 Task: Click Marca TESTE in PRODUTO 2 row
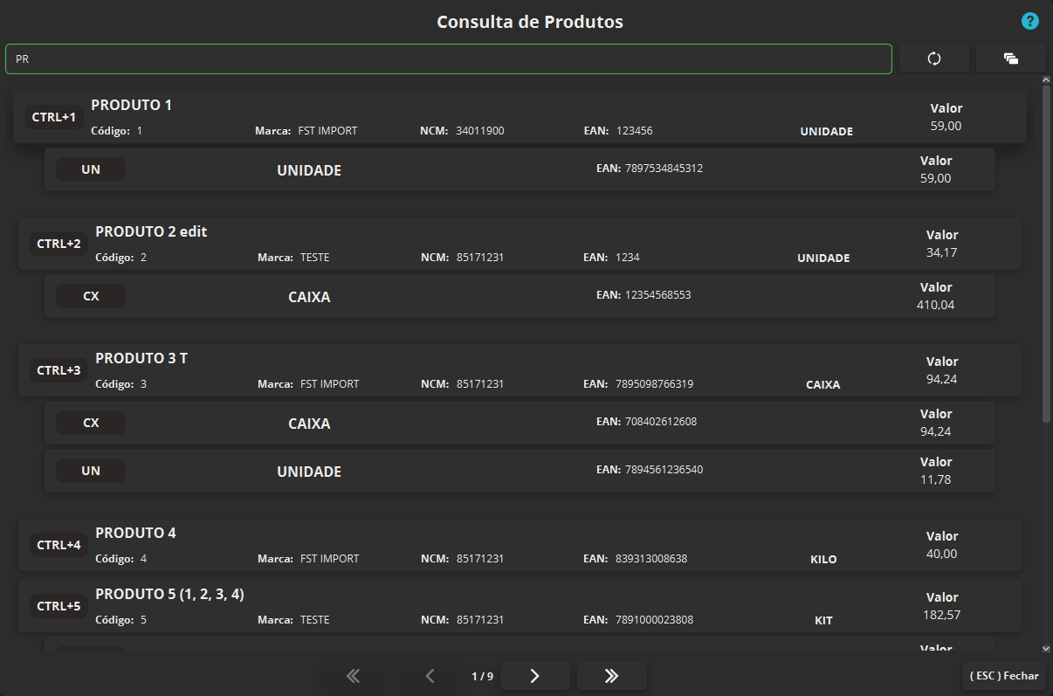coord(315,258)
